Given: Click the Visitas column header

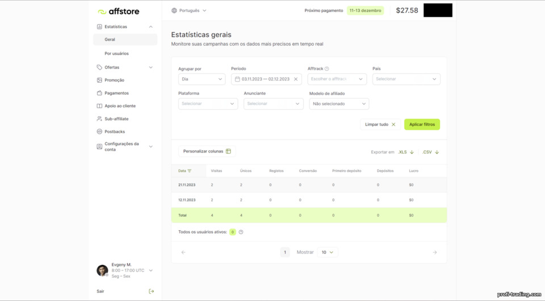Looking at the screenshot, I should tap(216, 171).
